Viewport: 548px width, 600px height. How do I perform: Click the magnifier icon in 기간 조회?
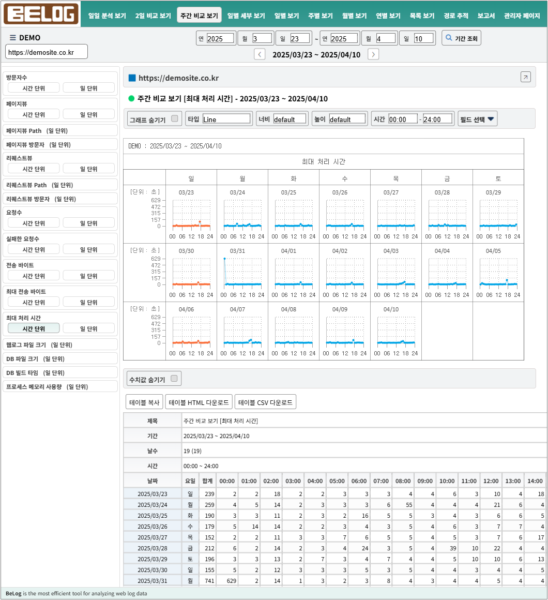pyautogui.click(x=449, y=38)
